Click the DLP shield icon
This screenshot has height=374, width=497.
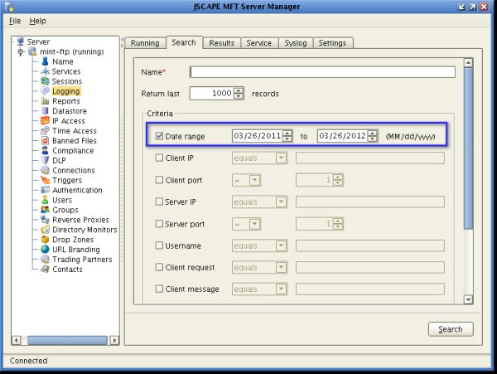pos(45,160)
